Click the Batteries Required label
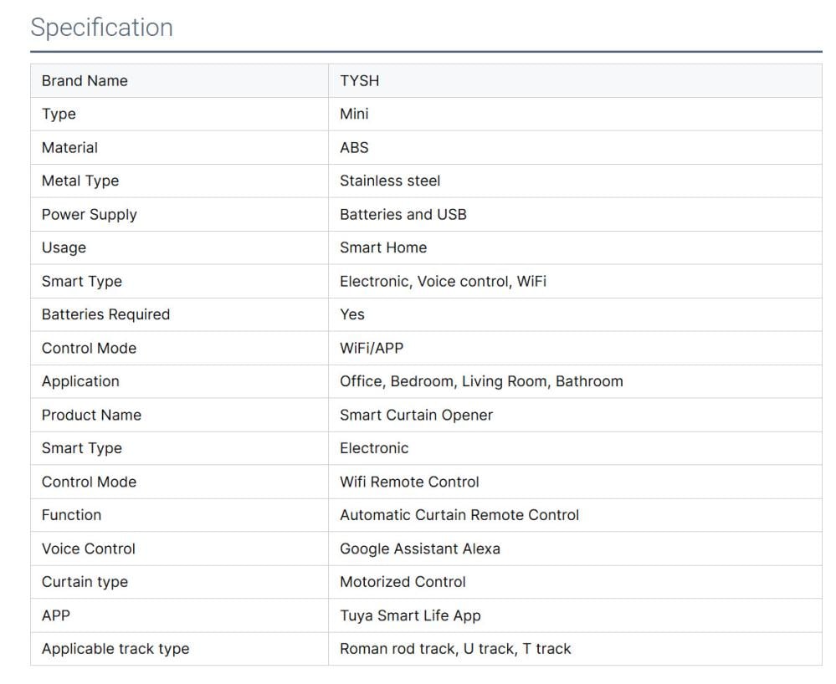This screenshot has width=836, height=684. coord(105,315)
